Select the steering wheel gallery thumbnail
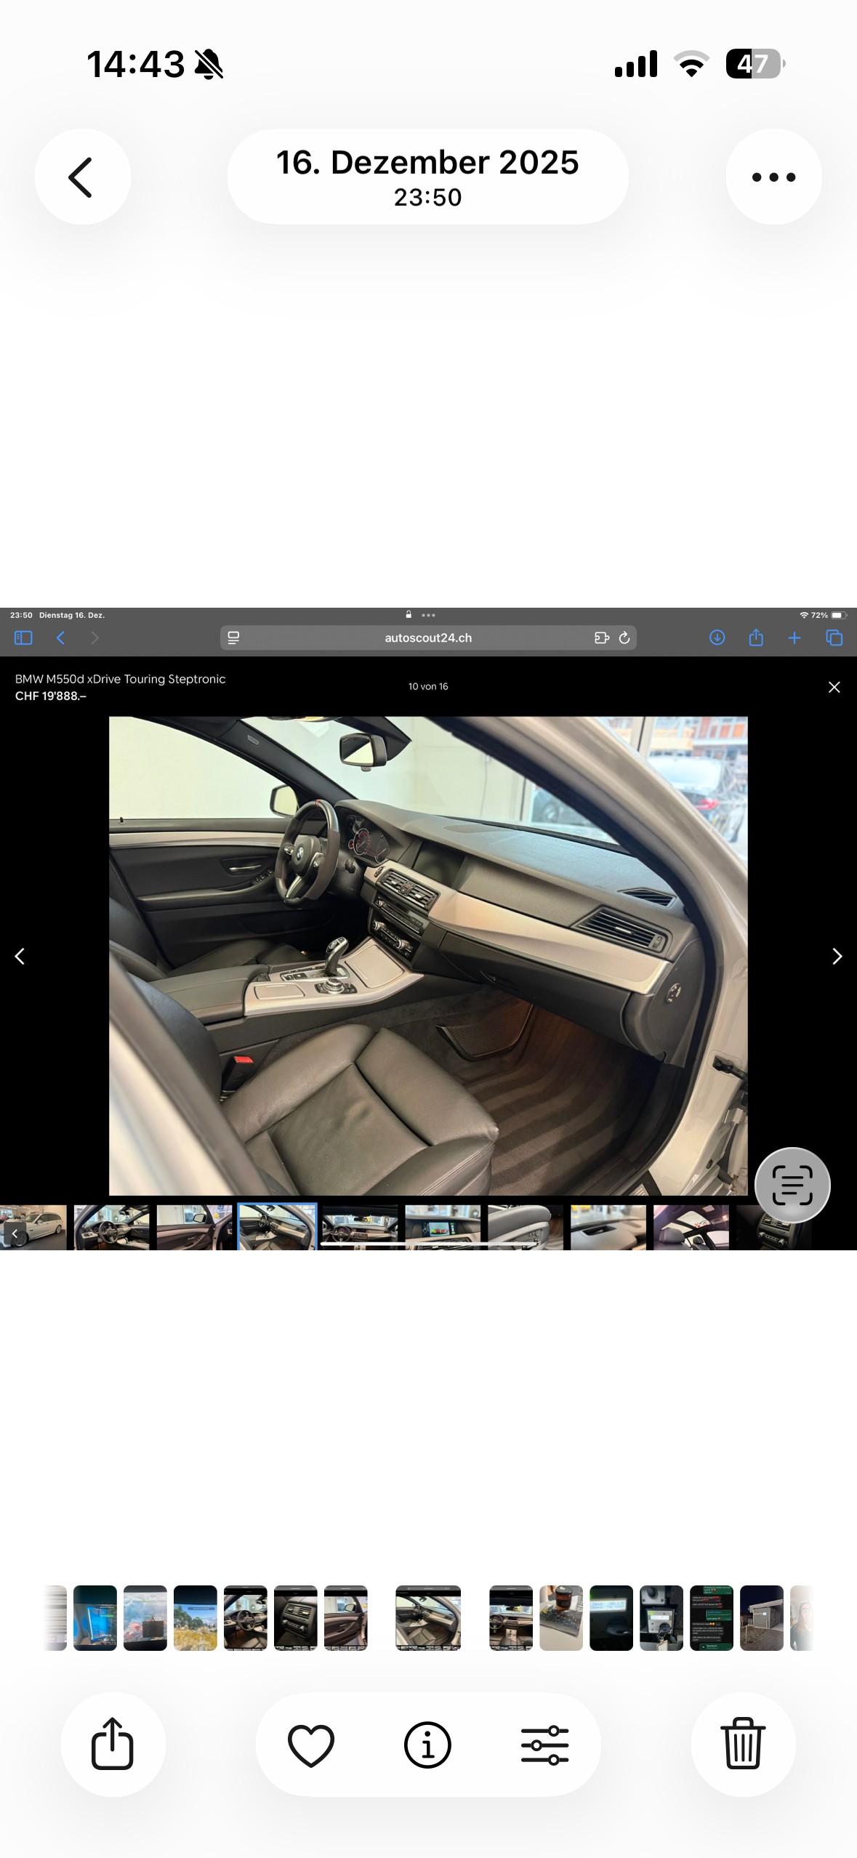857x1858 pixels. (111, 1227)
